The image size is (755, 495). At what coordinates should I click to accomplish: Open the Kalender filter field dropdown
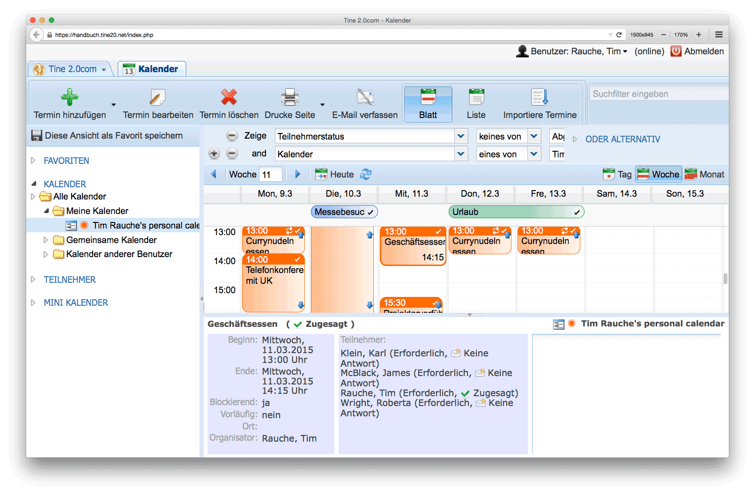click(461, 154)
